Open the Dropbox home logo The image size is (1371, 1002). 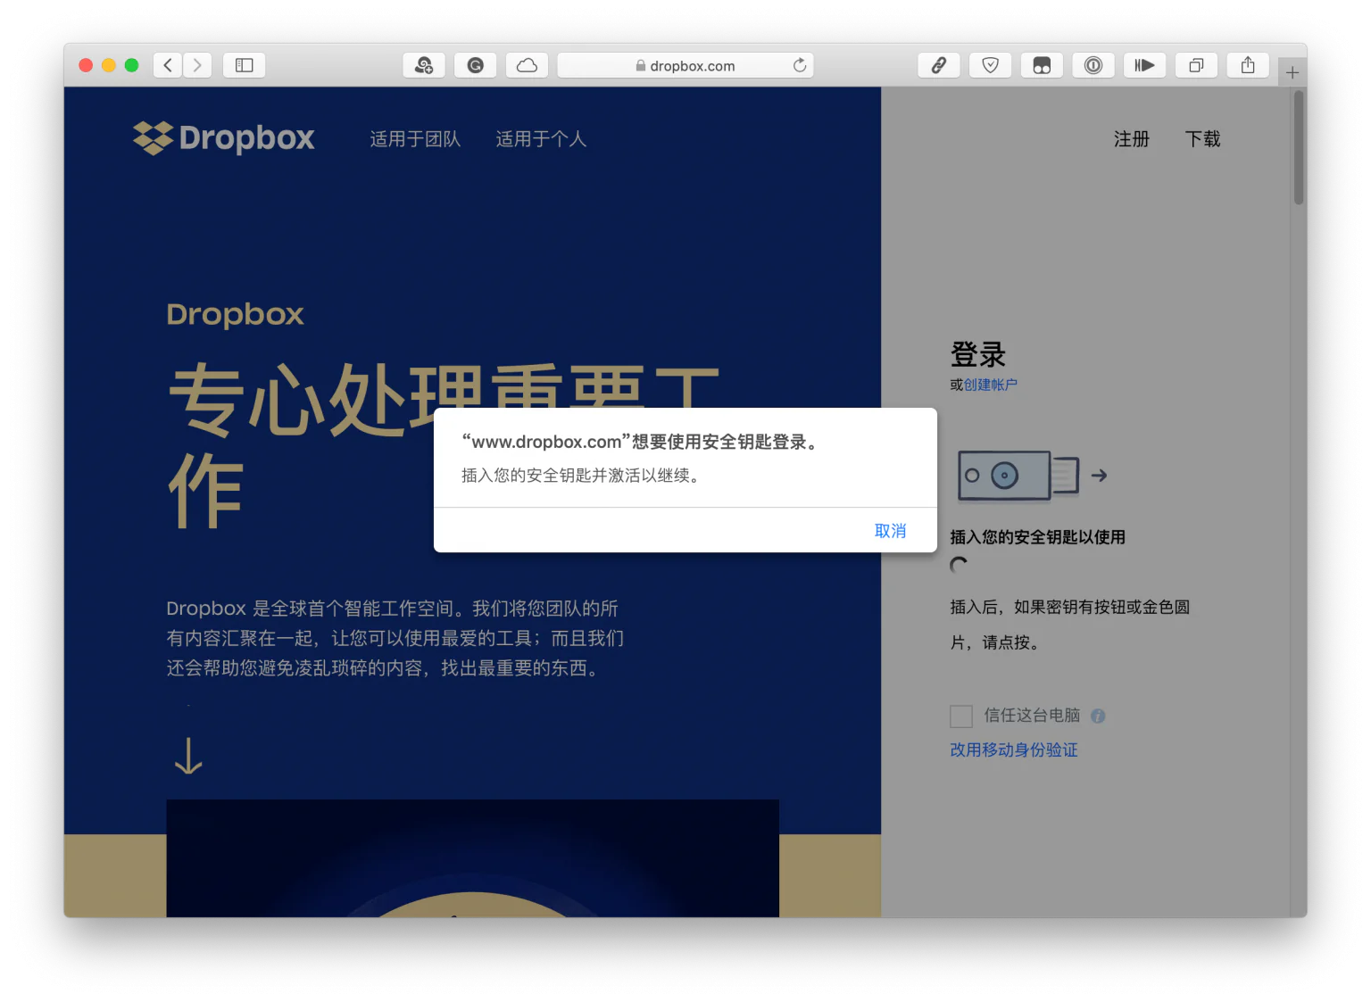223,138
